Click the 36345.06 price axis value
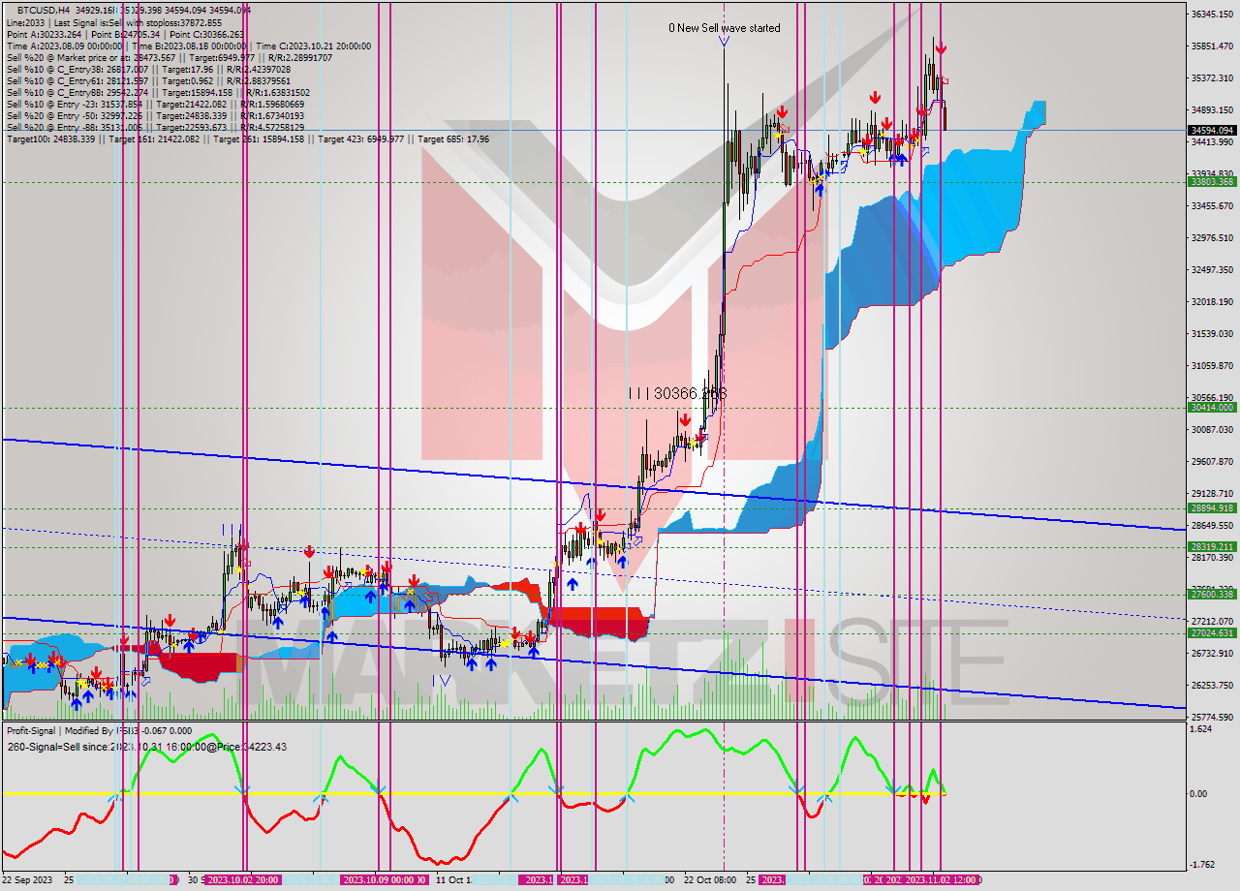1240x891 pixels. (1212, 14)
